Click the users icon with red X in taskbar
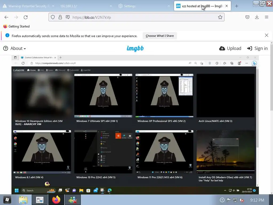This screenshot has width=273, height=205. click(x=73, y=200)
